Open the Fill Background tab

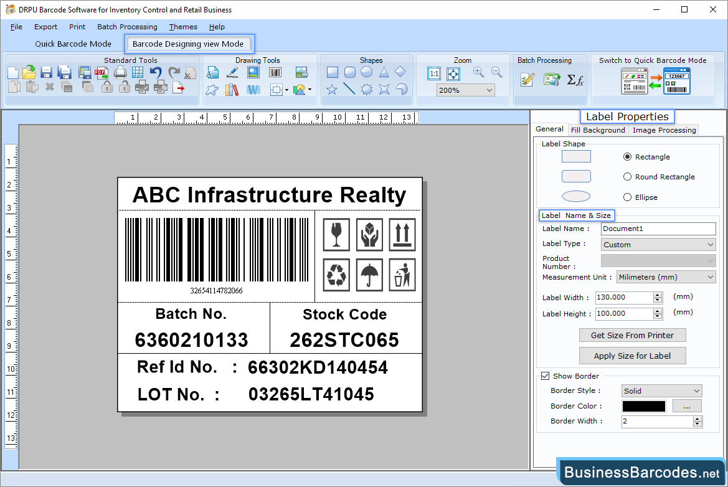click(x=598, y=130)
